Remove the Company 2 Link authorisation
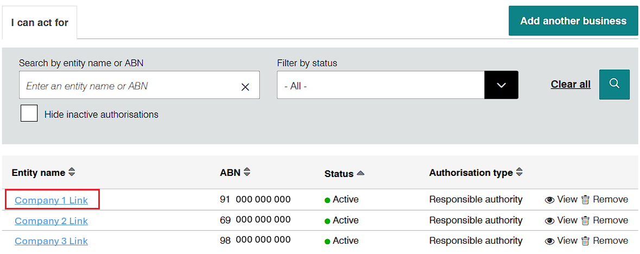Image resolution: width=640 pixels, height=254 pixels. point(604,220)
